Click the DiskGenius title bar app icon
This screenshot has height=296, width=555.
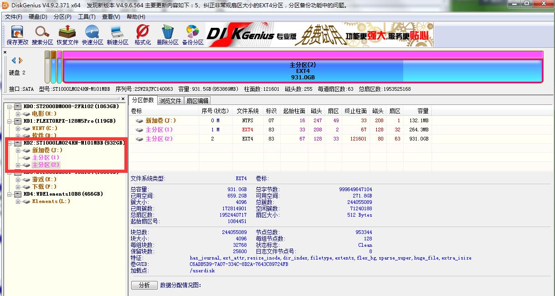(x=5, y=5)
